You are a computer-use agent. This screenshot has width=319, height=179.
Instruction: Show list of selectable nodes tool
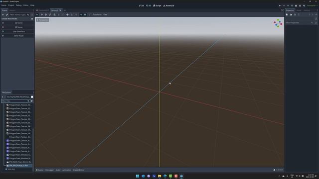pos(54,14)
